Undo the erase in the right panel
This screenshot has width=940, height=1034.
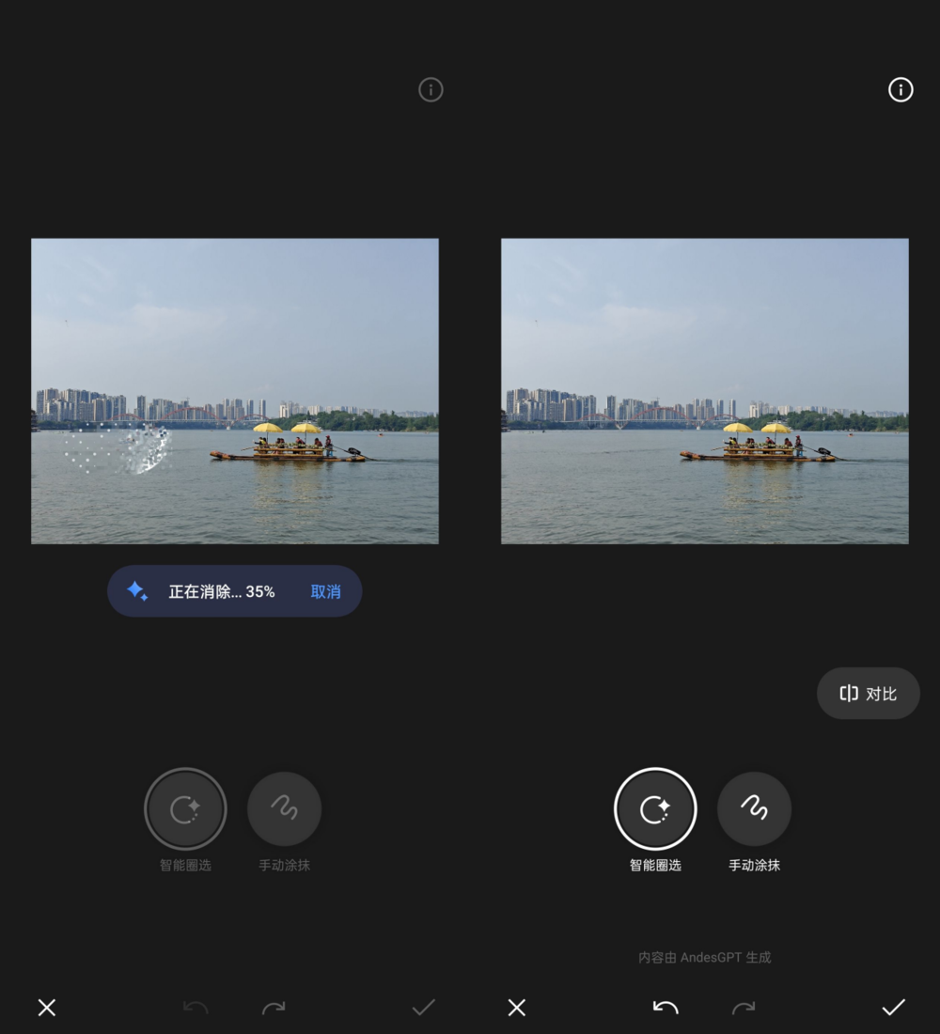point(664,1007)
